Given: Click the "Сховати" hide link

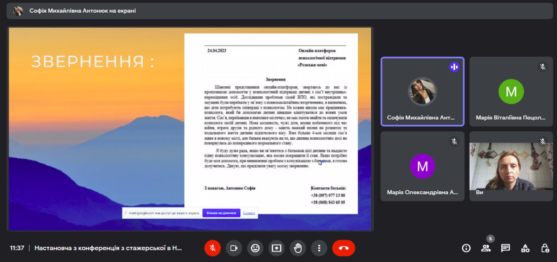Looking at the screenshot, I should (x=249, y=213).
